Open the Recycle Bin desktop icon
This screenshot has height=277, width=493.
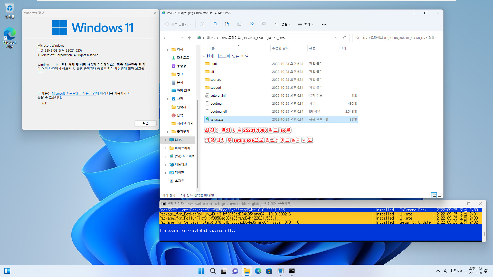(x=10, y=11)
